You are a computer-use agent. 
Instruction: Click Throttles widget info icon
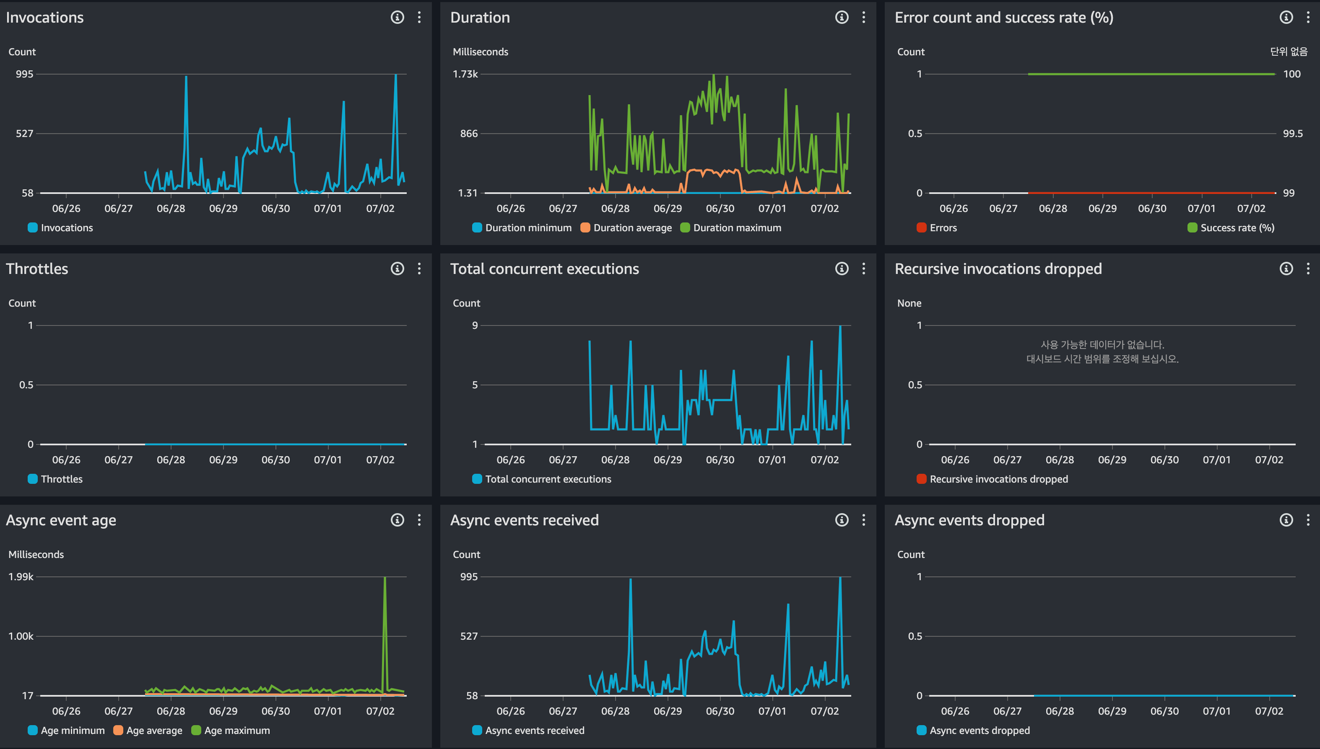(x=397, y=269)
